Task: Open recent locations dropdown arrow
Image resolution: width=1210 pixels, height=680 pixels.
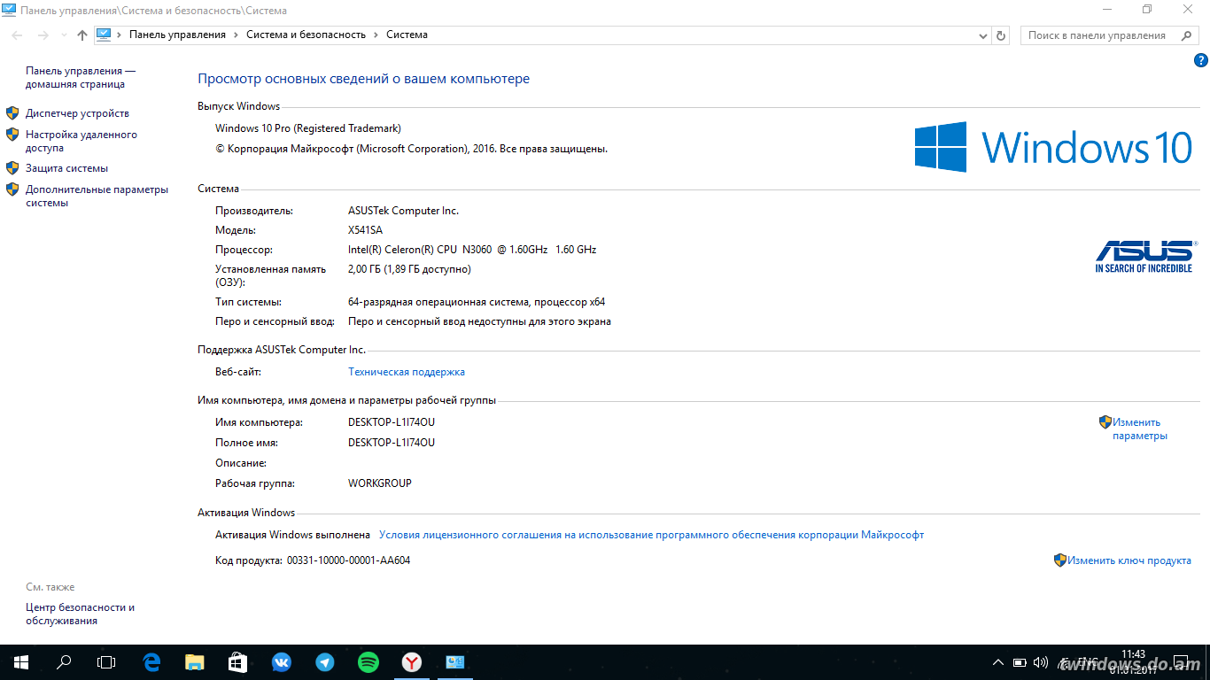Action: (x=64, y=35)
